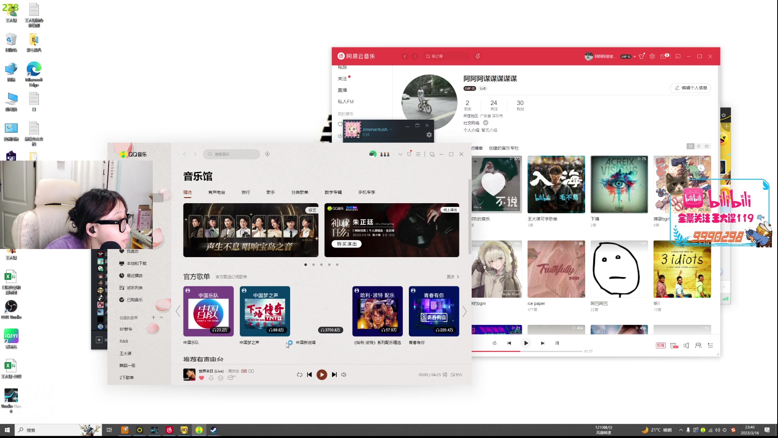Viewport: 778px width, 438px height.
Task: Open NetEase listen-together people icon
Action: click(x=698, y=346)
